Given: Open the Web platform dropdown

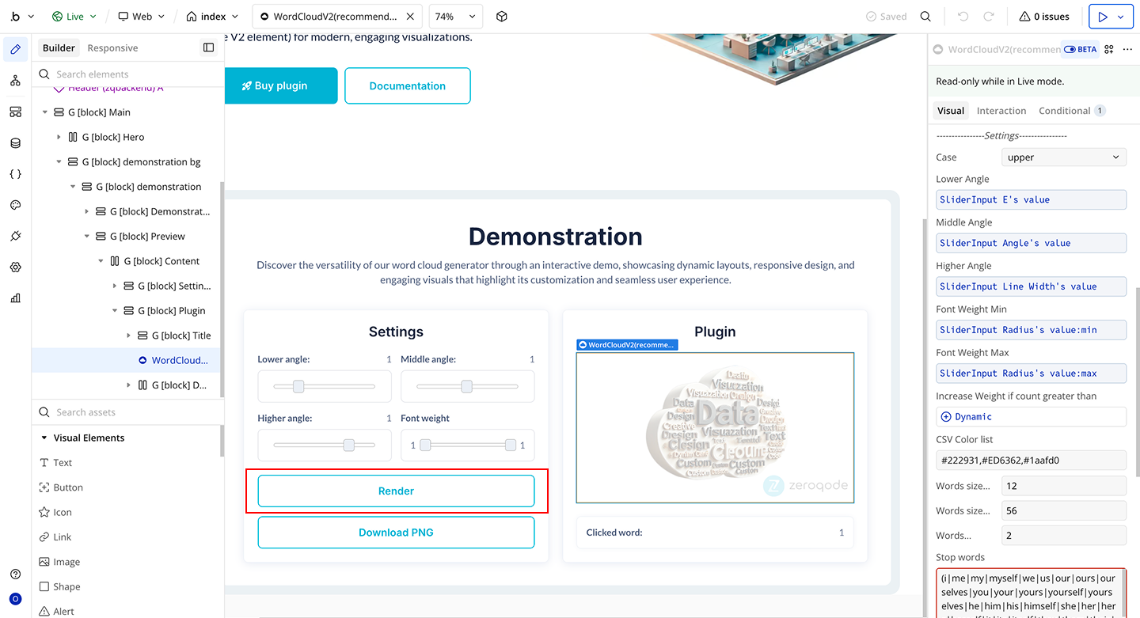Looking at the screenshot, I should pyautogui.click(x=141, y=17).
